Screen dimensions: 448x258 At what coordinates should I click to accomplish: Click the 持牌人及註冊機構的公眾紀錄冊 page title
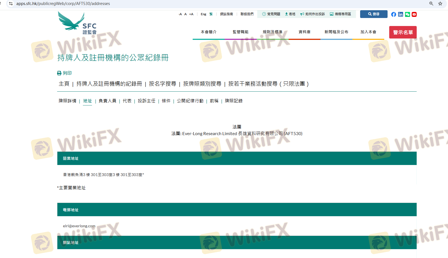(113, 58)
